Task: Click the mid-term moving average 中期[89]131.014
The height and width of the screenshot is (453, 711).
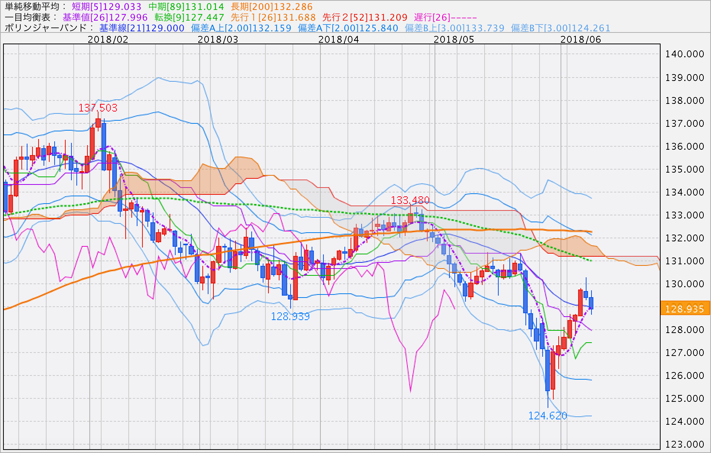Action: click(x=186, y=6)
